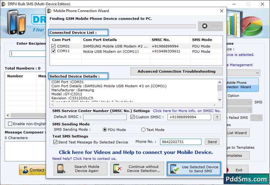This screenshot has width=270, height=185.
Task: Toggle Send Test Message By Selected Device
Action: click(55, 142)
